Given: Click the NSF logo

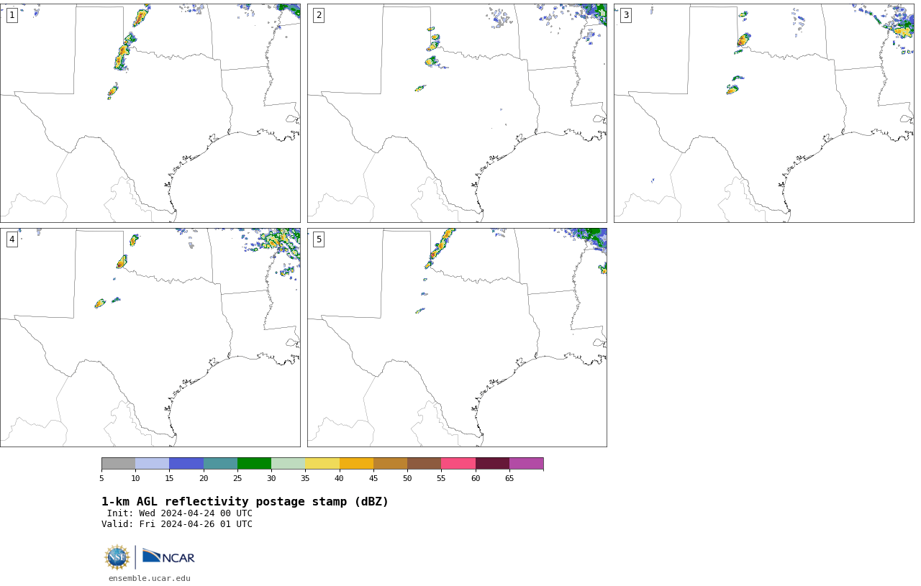Looking at the screenshot, I should 117,557.
